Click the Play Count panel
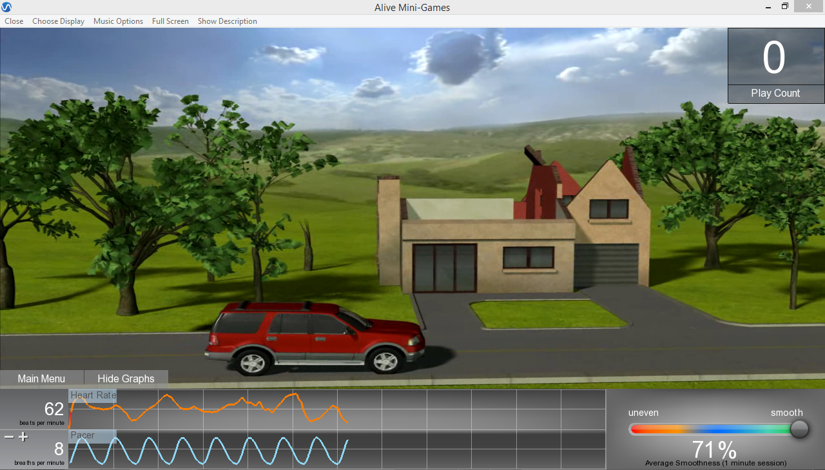This screenshot has width=825, height=470. point(775,66)
